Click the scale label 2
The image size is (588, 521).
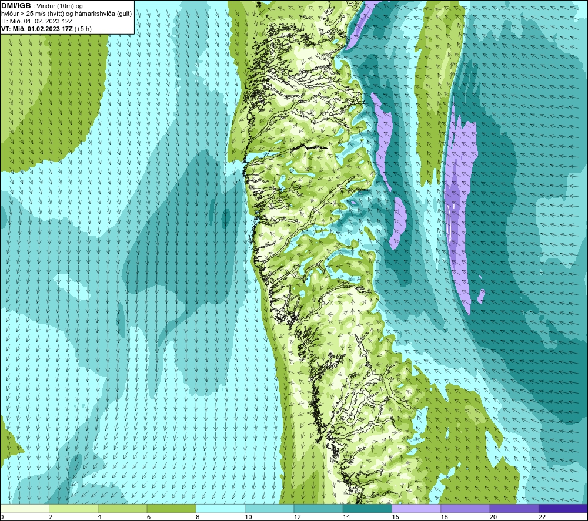point(51,517)
